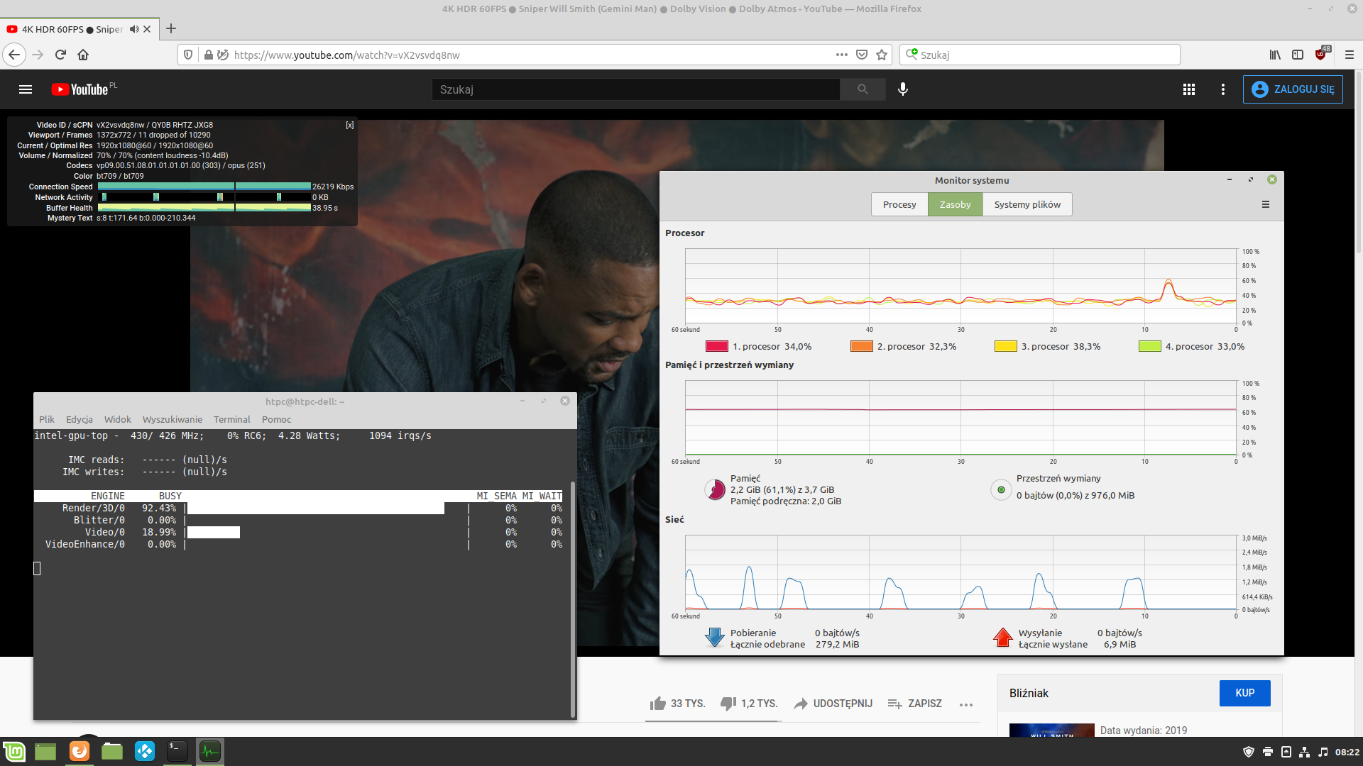The height and width of the screenshot is (766, 1363).
Task: Open Linux Mint start menu
Action: [x=14, y=751]
